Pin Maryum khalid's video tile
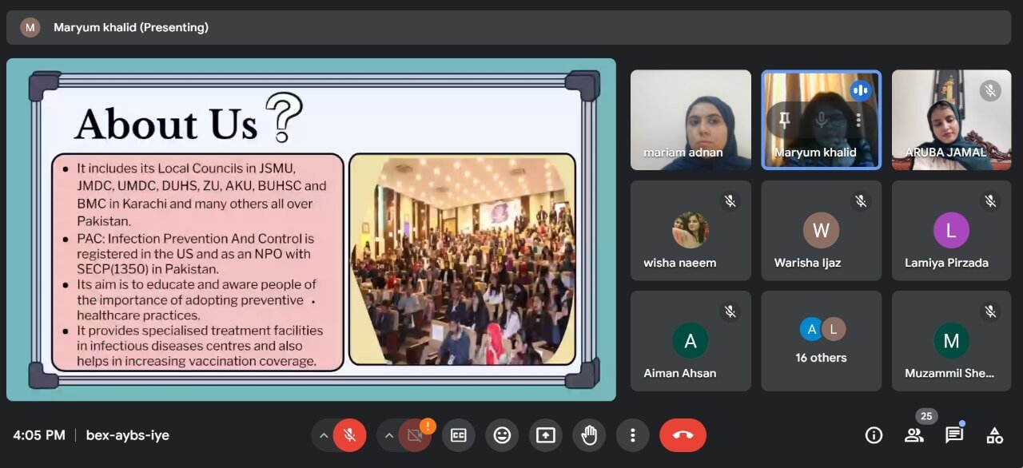Viewport: 1023px width, 468px height. tap(784, 120)
